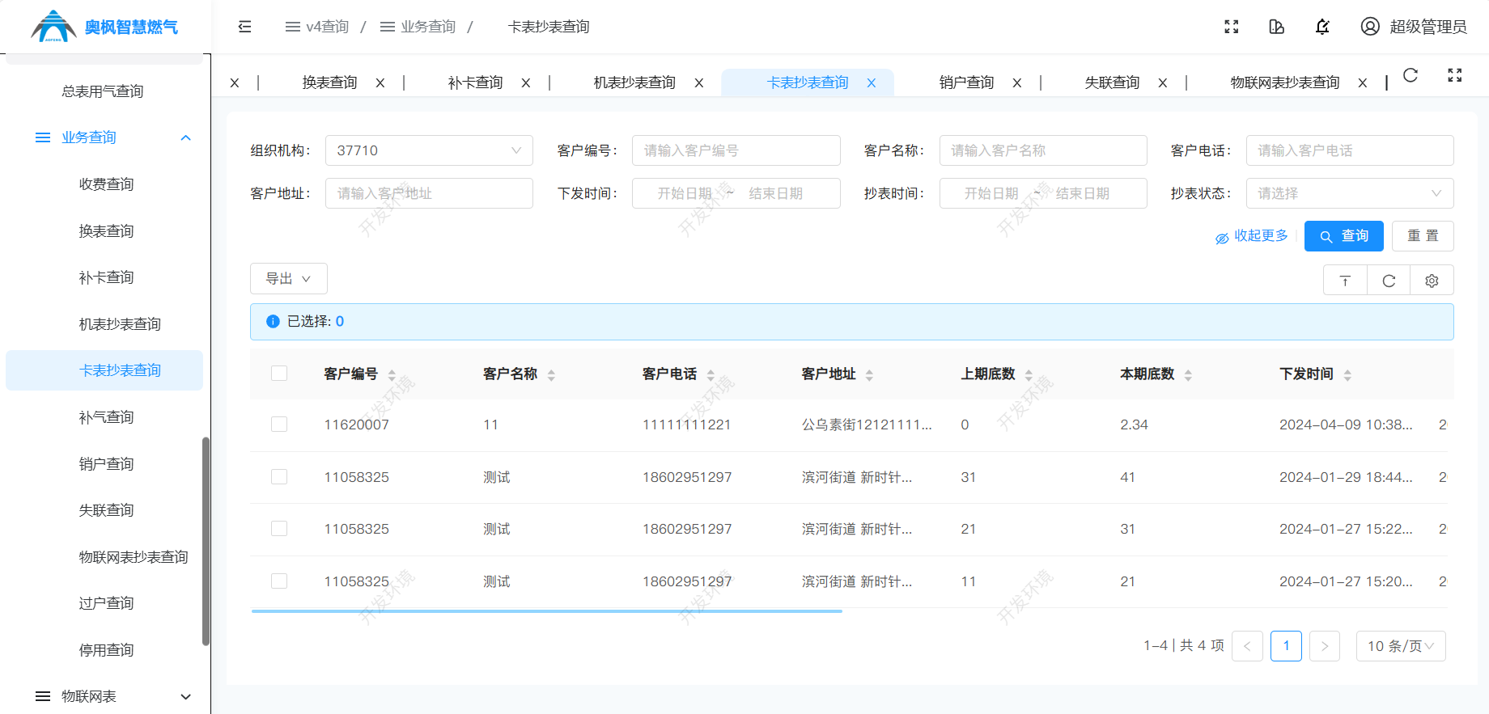Image resolution: width=1489 pixels, height=714 pixels.
Task: Sort by 客户地址 column arrows
Action: tap(869, 374)
